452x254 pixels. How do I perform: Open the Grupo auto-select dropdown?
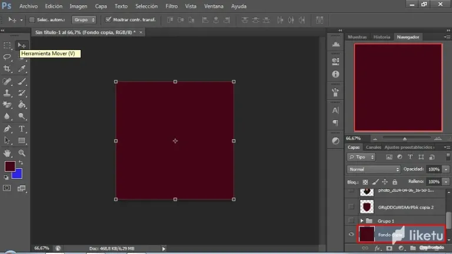click(x=84, y=19)
